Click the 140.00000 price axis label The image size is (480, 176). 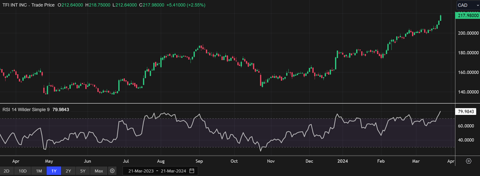pos(468,92)
